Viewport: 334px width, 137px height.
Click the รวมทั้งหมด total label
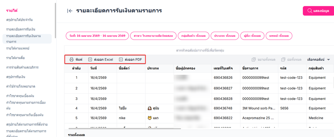(77, 135)
